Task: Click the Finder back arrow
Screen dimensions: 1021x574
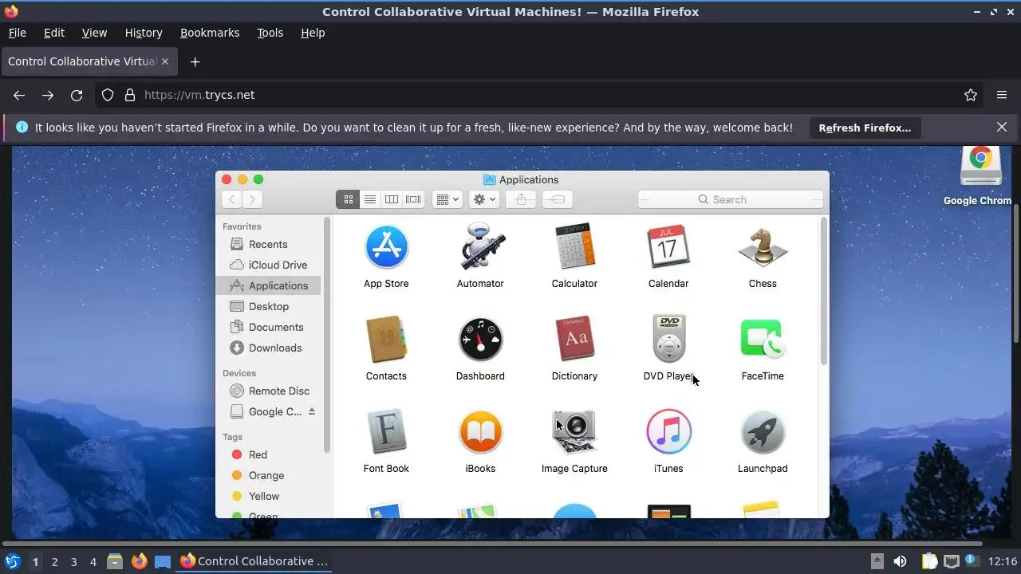Action: (231, 199)
